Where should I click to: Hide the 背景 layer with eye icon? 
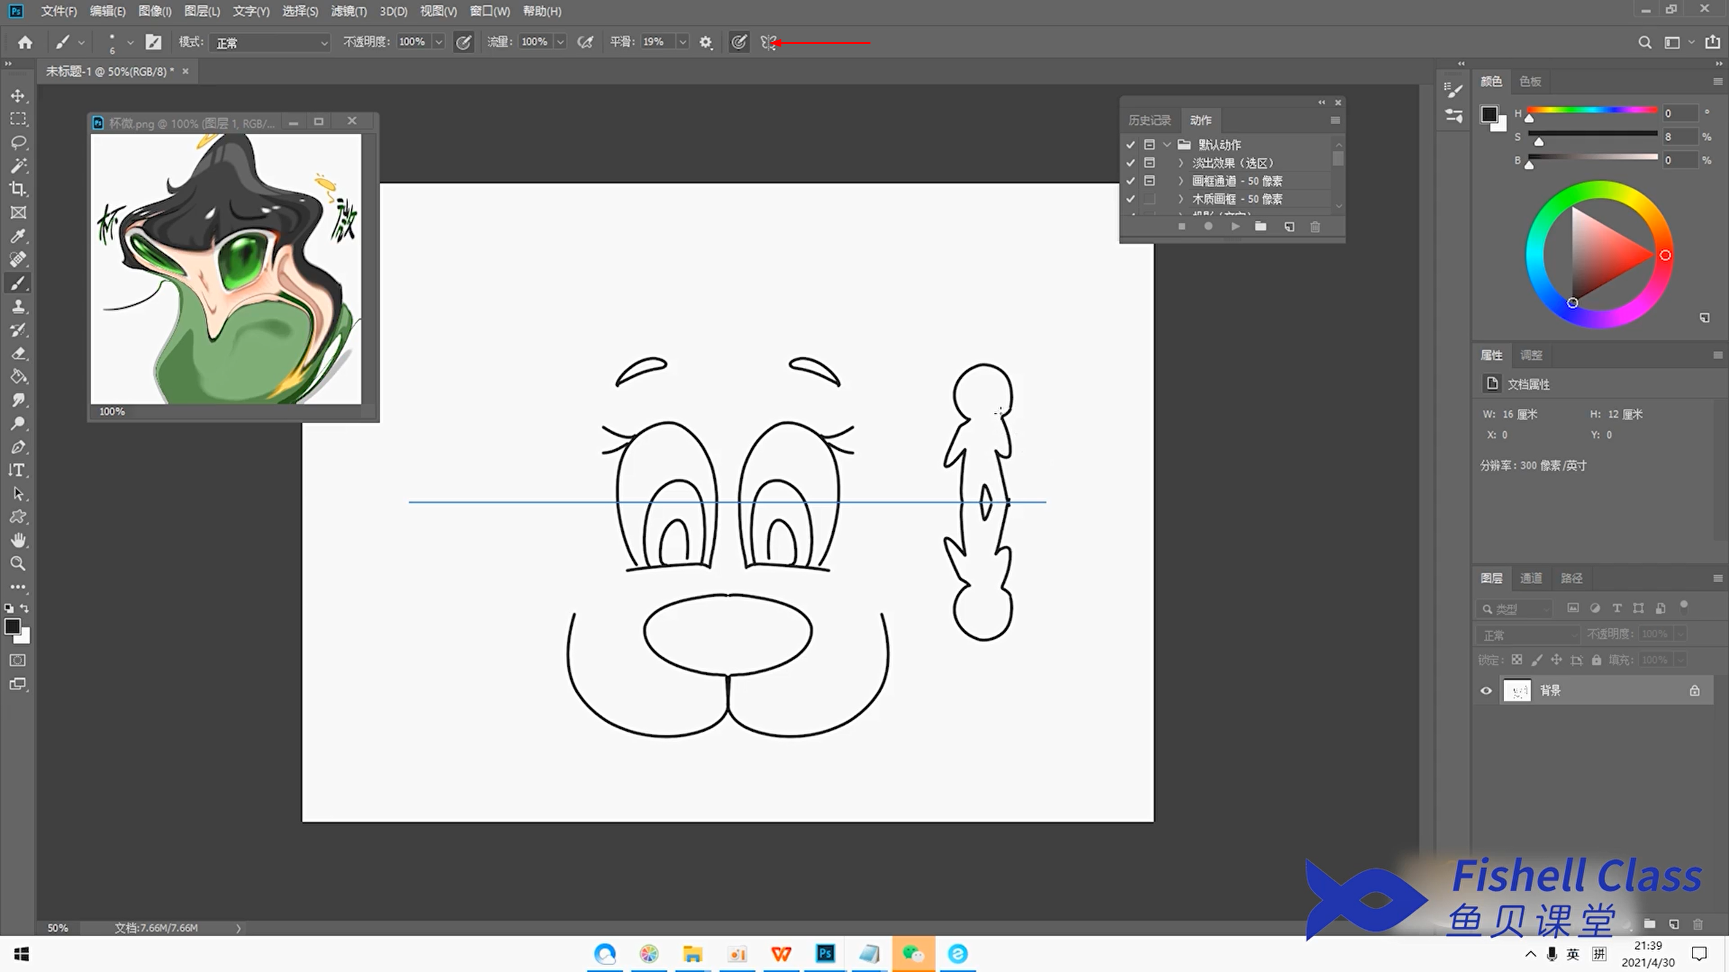coord(1486,691)
